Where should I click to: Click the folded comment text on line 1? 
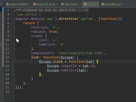coord(52,10)
